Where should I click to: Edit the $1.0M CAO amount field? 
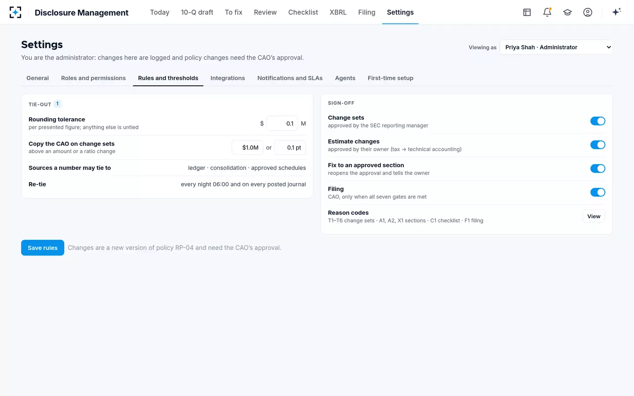click(247, 147)
